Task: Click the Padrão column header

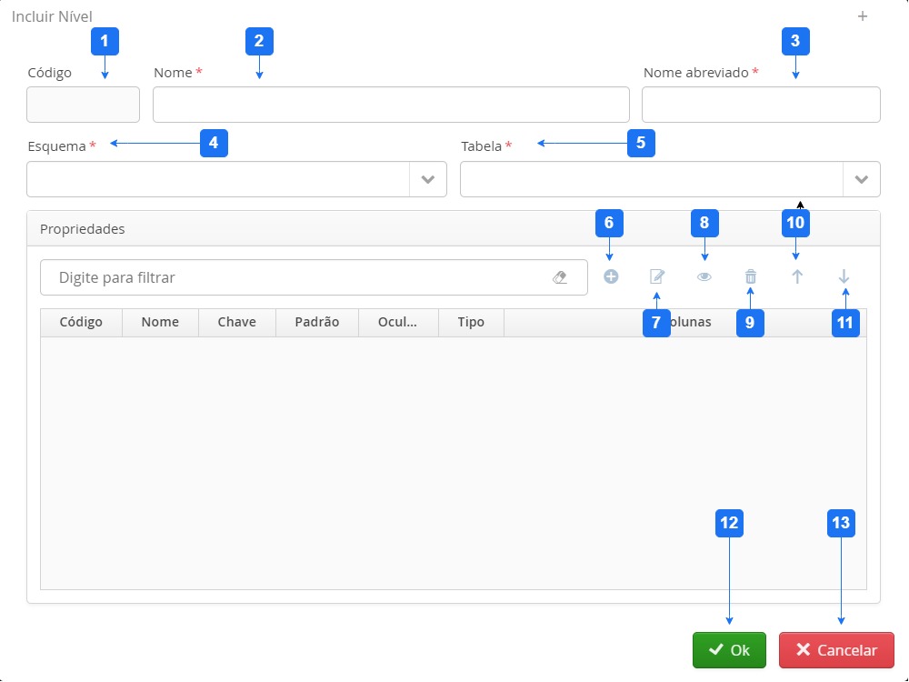Action: 316,323
